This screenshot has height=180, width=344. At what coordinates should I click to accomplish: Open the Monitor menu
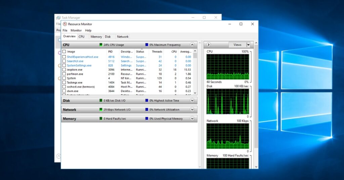[76, 30]
